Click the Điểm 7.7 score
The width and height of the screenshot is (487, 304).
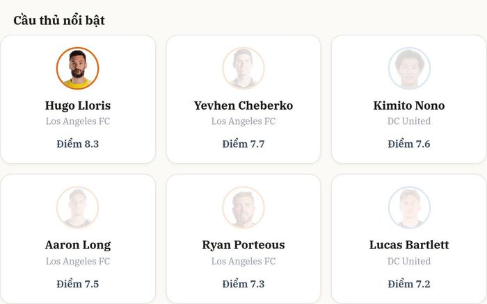(x=243, y=144)
